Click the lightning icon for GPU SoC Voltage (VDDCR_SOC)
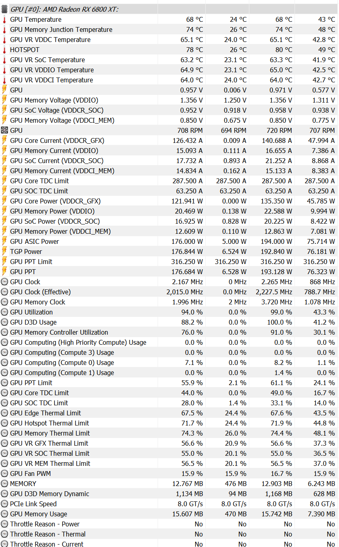This screenshot has height=547, width=339. (4, 110)
